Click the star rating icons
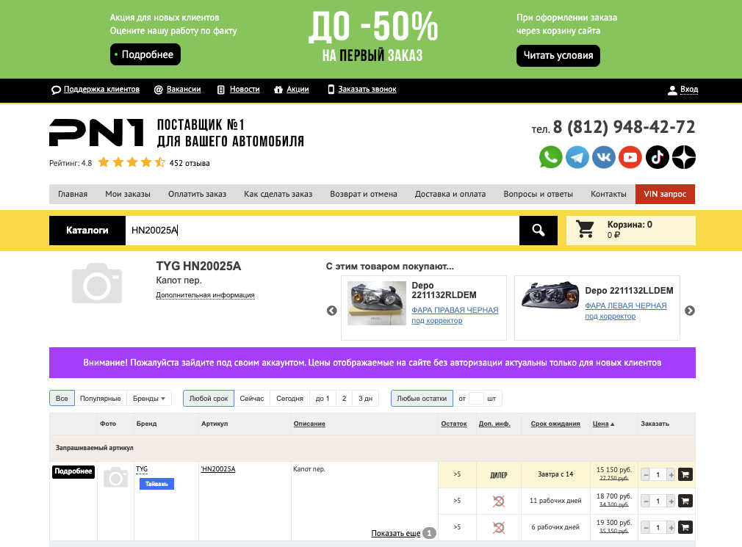Screen dimensions: 742x547 [132, 163]
